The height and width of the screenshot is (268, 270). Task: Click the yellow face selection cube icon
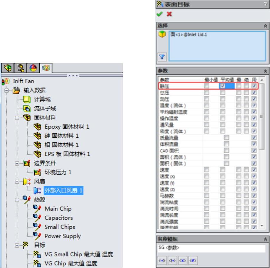[x=162, y=34]
